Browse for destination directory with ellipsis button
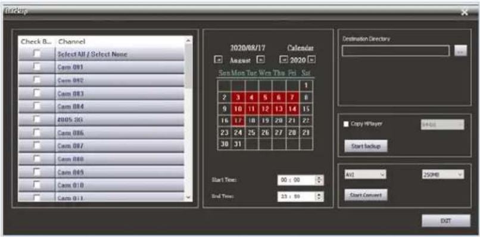The width and height of the screenshot is (480, 237). coord(461,51)
